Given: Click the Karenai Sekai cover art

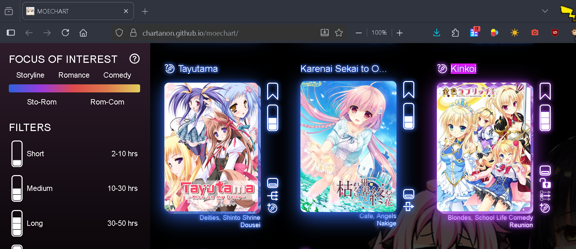Looking at the screenshot, I should coord(348,147).
